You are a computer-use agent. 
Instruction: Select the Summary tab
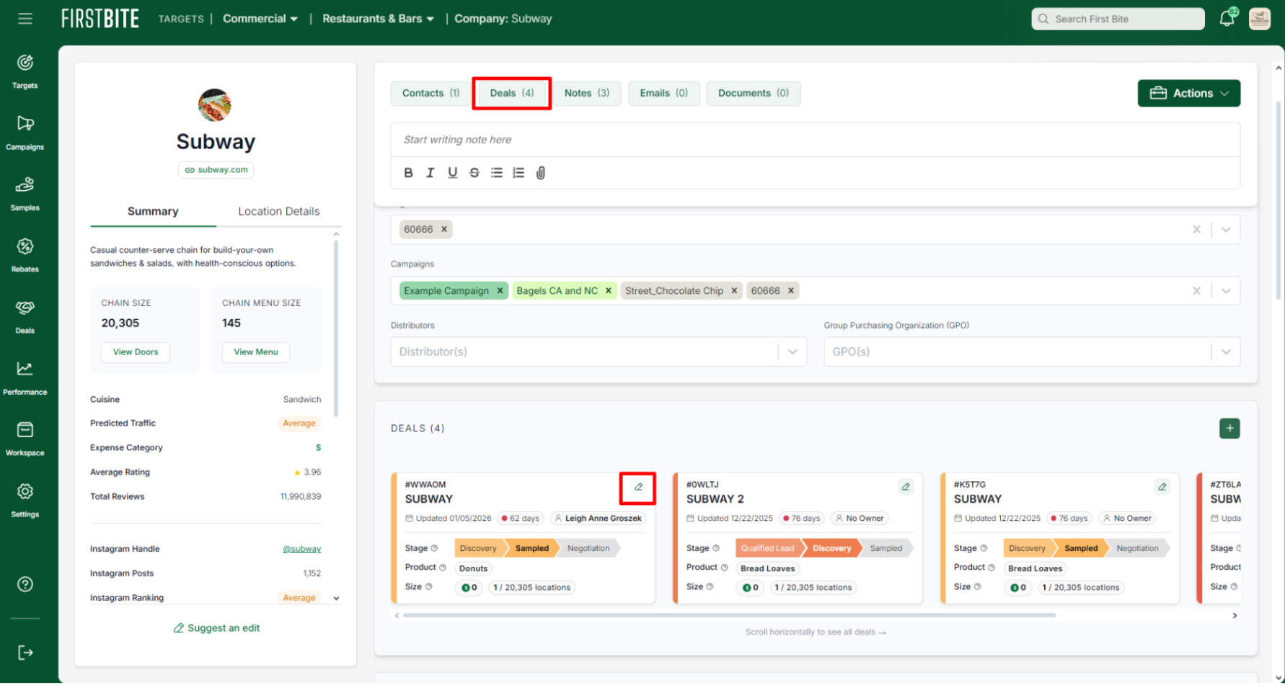[x=153, y=212]
